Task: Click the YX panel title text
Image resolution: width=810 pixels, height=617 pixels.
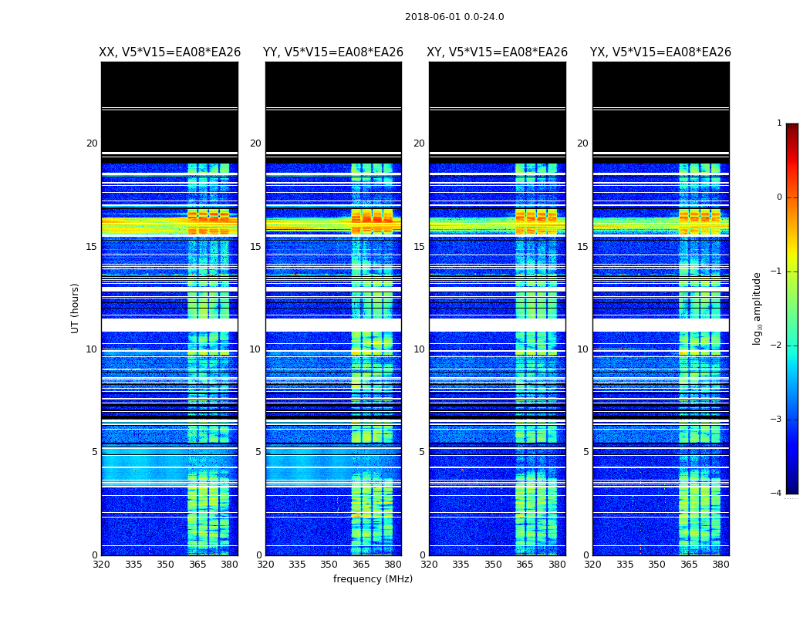Action: tap(660, 52)
